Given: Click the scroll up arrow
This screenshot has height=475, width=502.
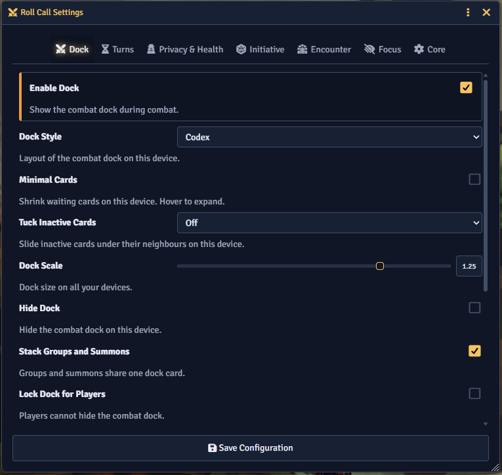Looking at the screenshot, I should [486, 75].
